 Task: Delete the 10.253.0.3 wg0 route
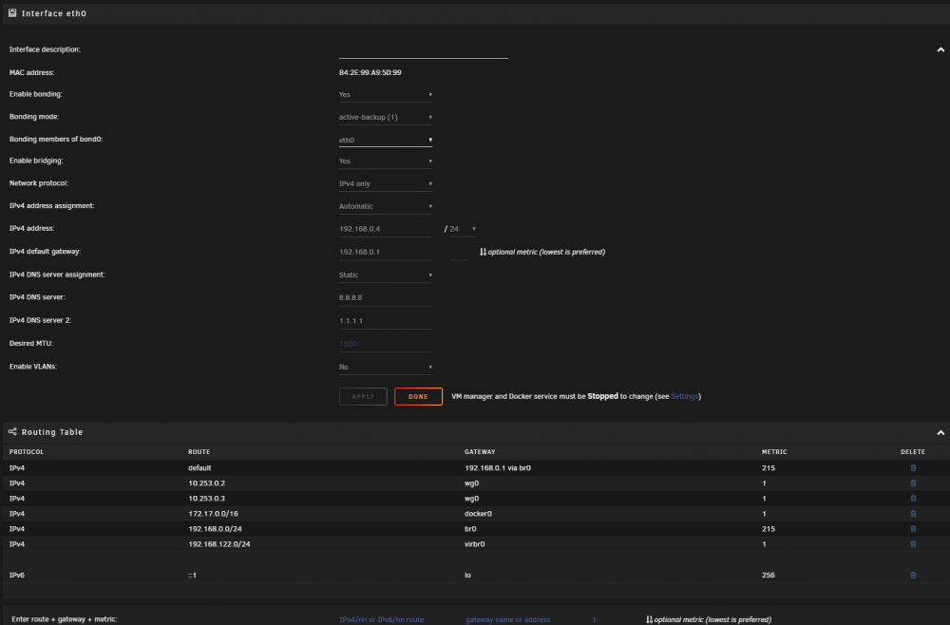pos(913,499)
